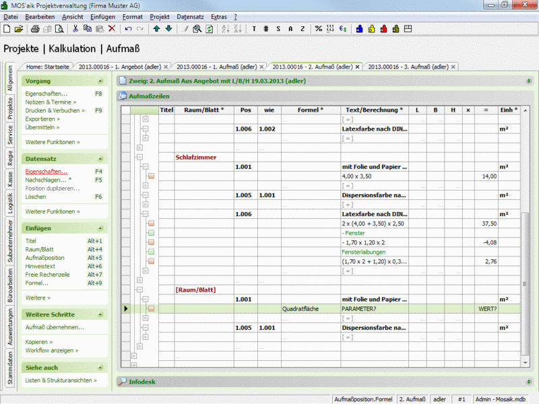
Task: Click Notizen & Termine link
Action: coord(51,102)
